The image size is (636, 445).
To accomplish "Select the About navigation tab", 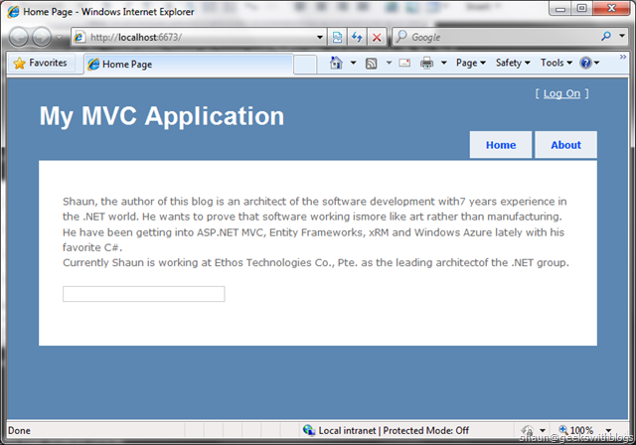I will (x=565, y=145).
